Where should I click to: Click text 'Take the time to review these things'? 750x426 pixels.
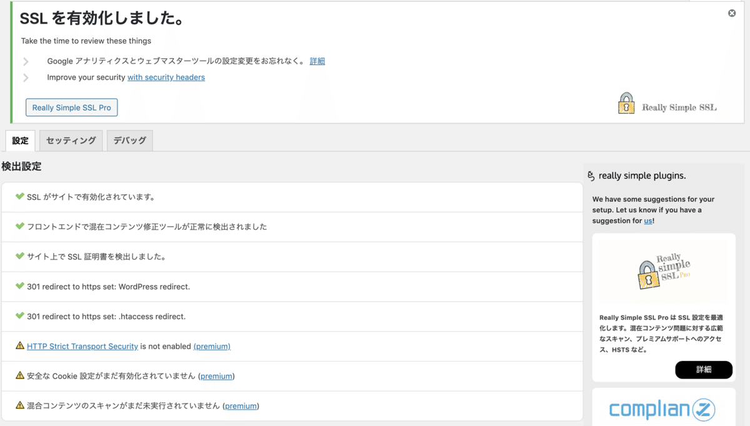86,41
